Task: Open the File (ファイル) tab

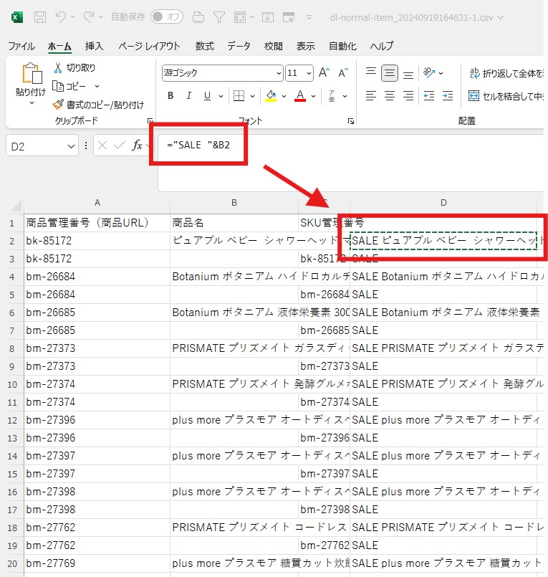Action: point(21,47)
